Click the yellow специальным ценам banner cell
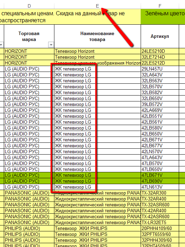The image size is (185, 247). click(x=70, y=17)
